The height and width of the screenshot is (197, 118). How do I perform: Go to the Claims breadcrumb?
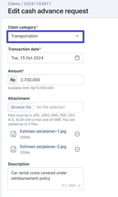(x=14, y=4)
